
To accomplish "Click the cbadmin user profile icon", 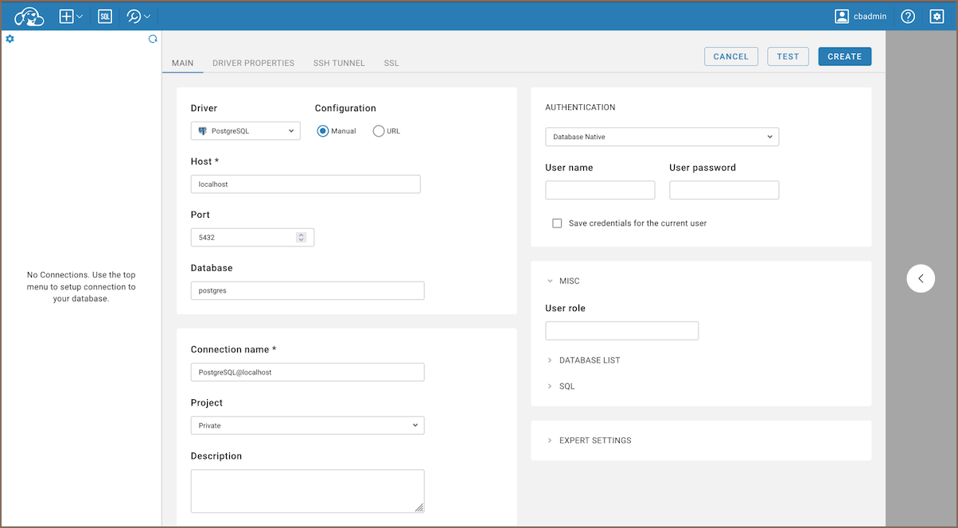I will [842, 16].
